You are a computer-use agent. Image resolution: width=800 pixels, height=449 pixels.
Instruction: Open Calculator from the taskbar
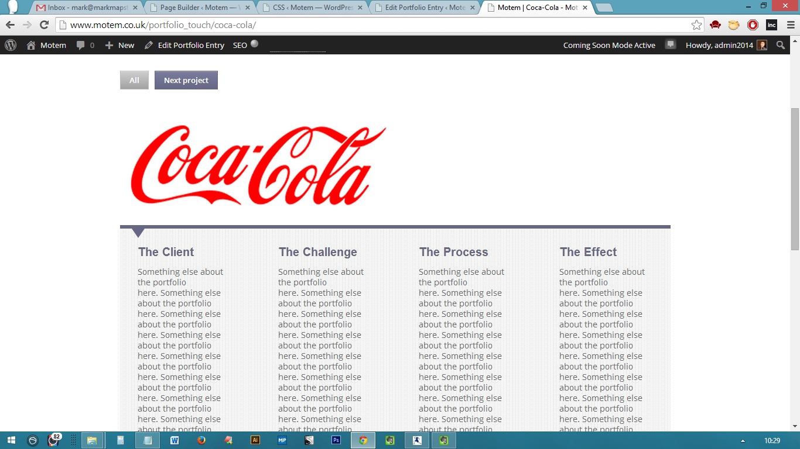[120, 440]
